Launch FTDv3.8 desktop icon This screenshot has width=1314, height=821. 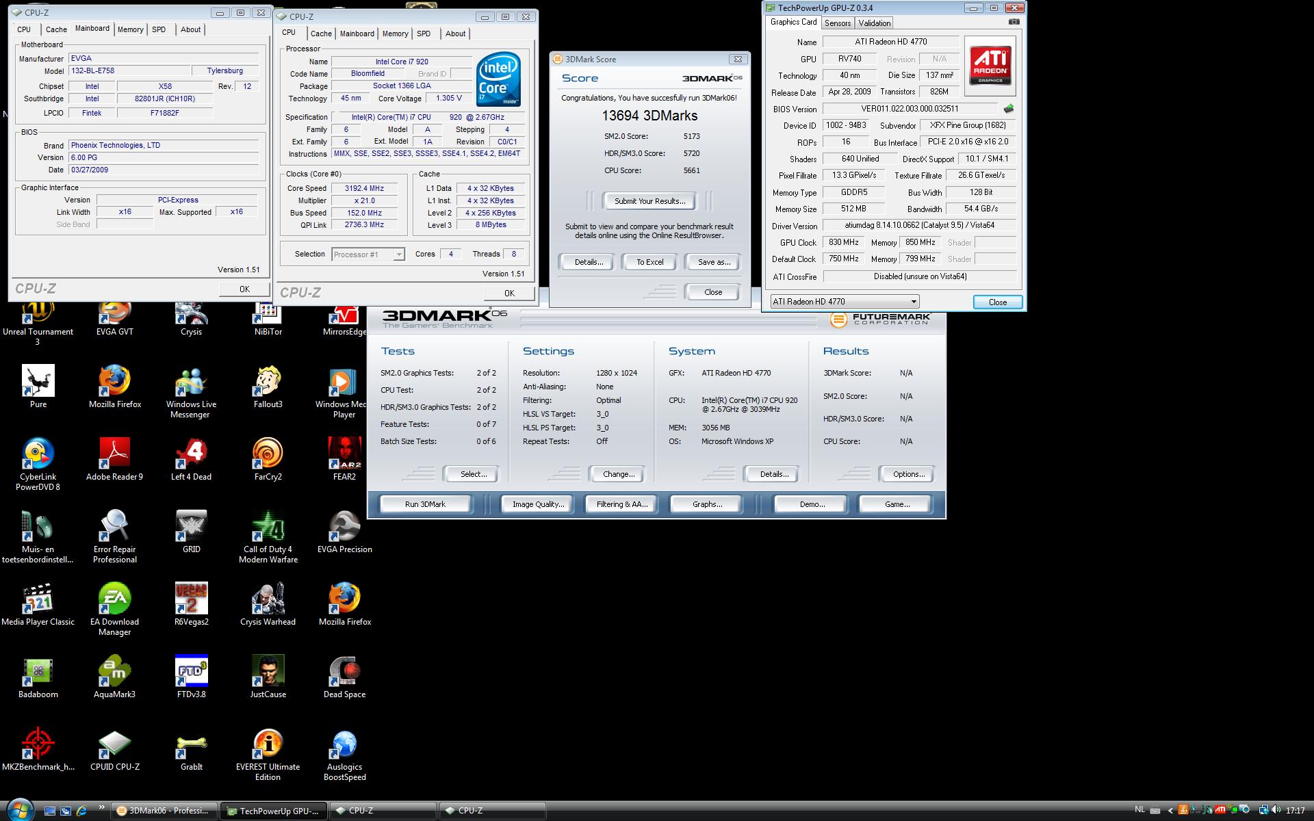[191, 677]
